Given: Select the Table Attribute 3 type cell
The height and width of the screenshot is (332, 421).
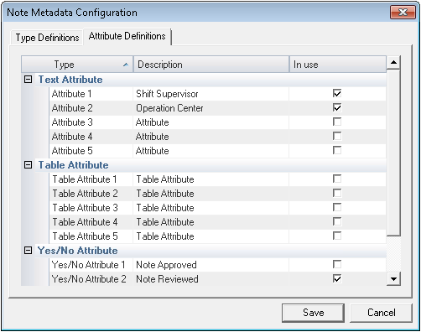Looking at the screenshot, I should (91, 208).
